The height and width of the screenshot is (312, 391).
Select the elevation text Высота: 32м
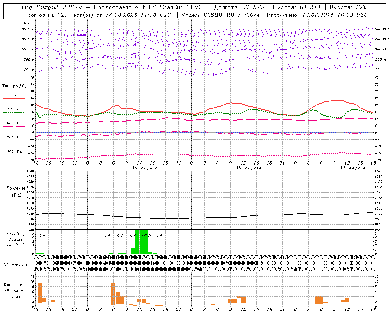(x=348, y=7)
